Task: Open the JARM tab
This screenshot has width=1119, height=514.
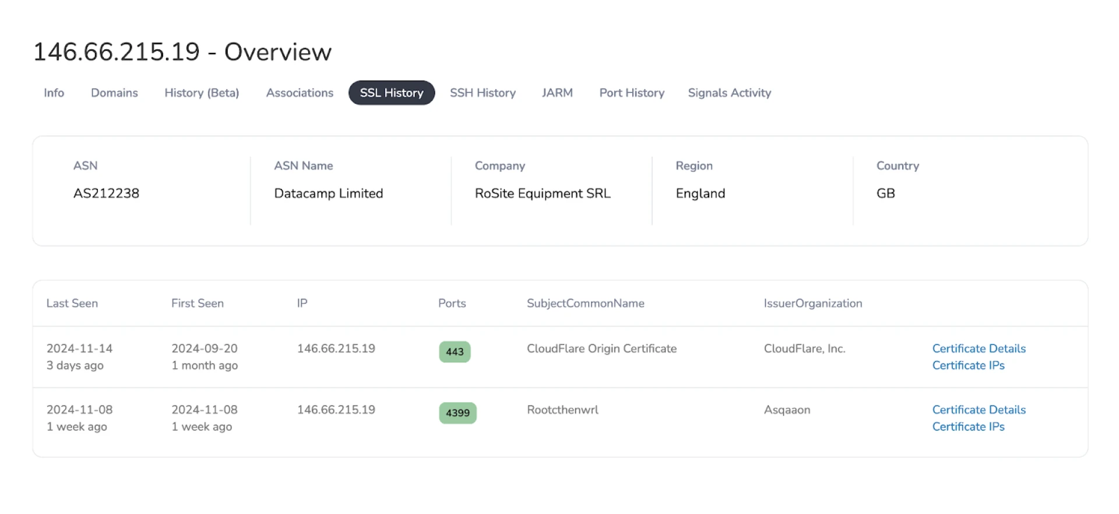Action: point(557,93)
